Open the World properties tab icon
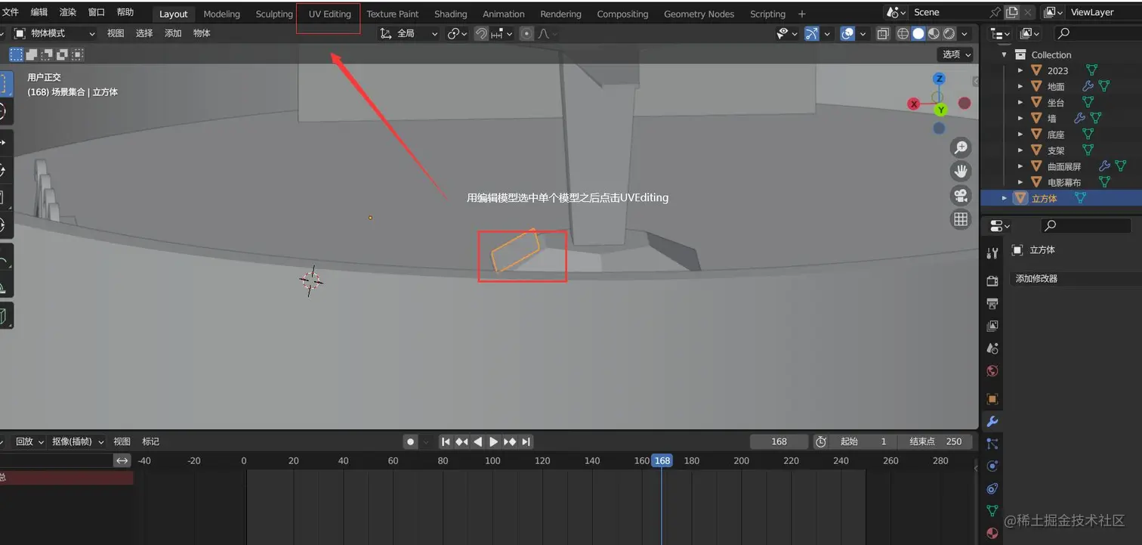The width and height of the screenshot is (1142, 545). [992, 371]
